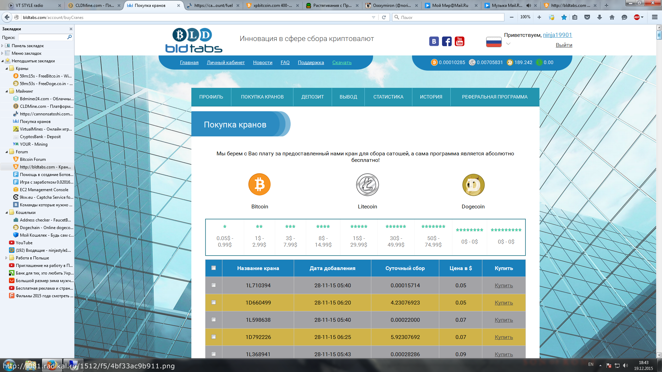The width and height of the screenshot is (662, 372).
Task: Zoom in with the plus button
Action: pos(539,17)
